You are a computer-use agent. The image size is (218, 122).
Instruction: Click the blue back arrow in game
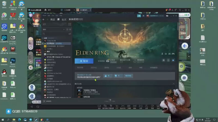pyautogui.click(x=185, y=46)
